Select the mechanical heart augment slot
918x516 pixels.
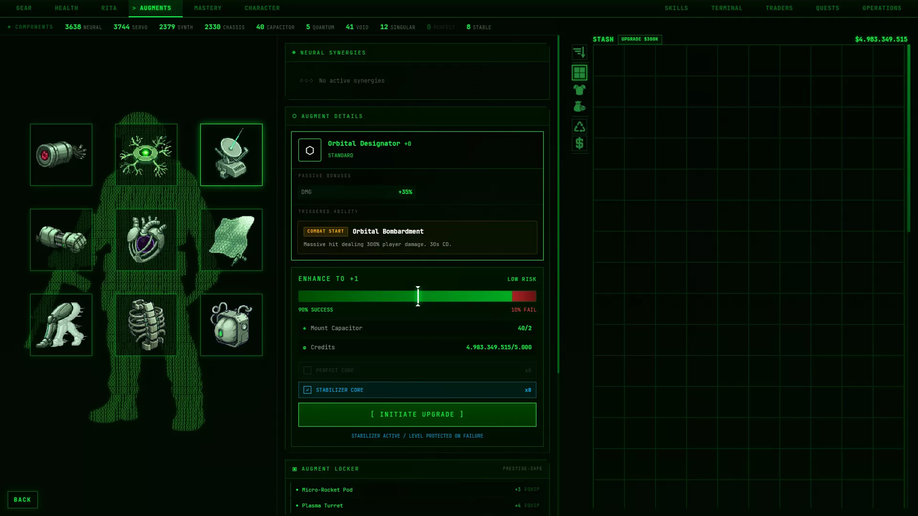point(146,240)
